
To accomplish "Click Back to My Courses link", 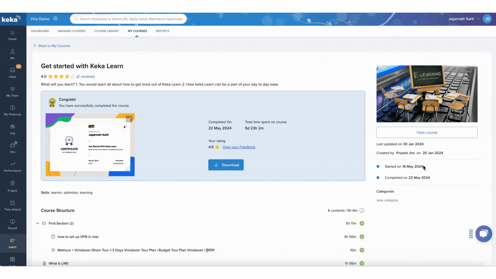I will (x=52, y=46).
